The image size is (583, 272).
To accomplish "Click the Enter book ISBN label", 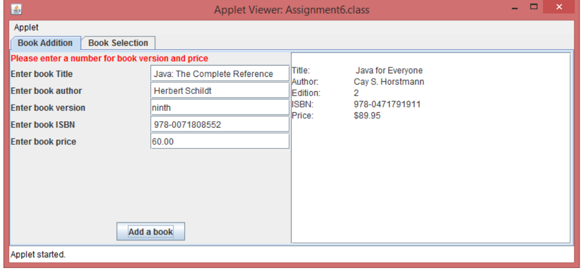I will point(43,125).
